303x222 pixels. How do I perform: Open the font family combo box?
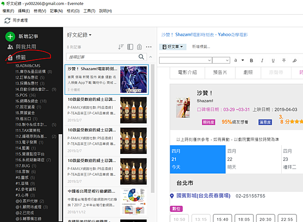point(185,61)
